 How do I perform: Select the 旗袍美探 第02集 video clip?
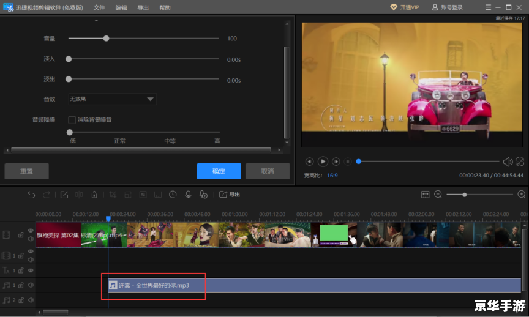(x=279, y=235)
